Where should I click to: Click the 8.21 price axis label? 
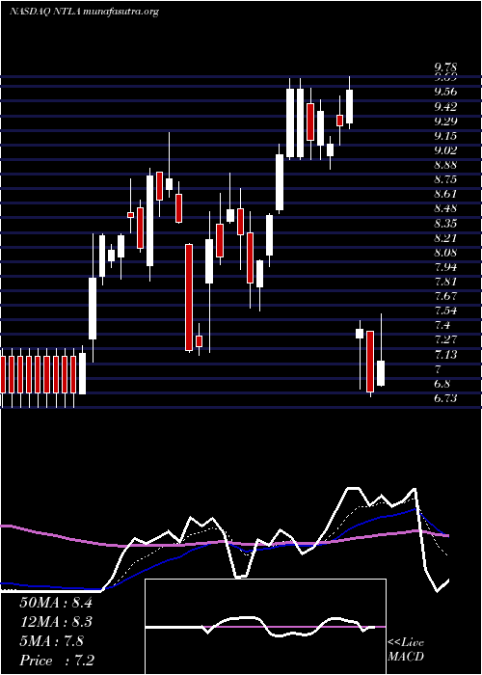click(445, 237)
